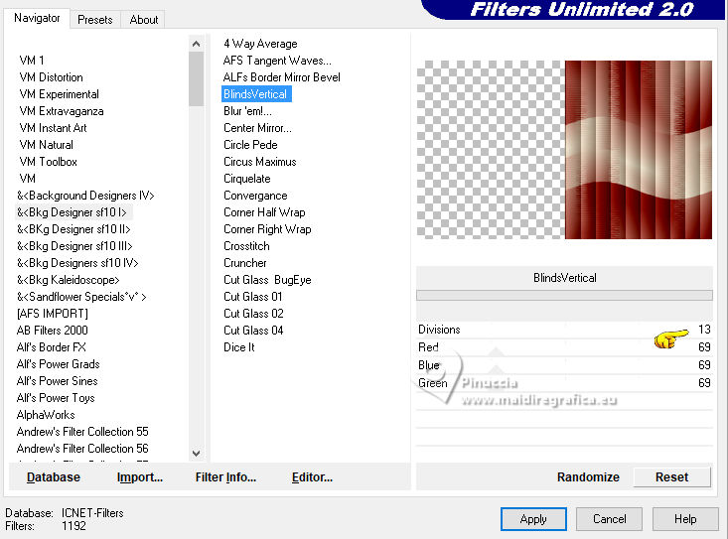Select Alf's Power Toys category
This screenshot has width=728, height=539.
click(x=56, y=397)
